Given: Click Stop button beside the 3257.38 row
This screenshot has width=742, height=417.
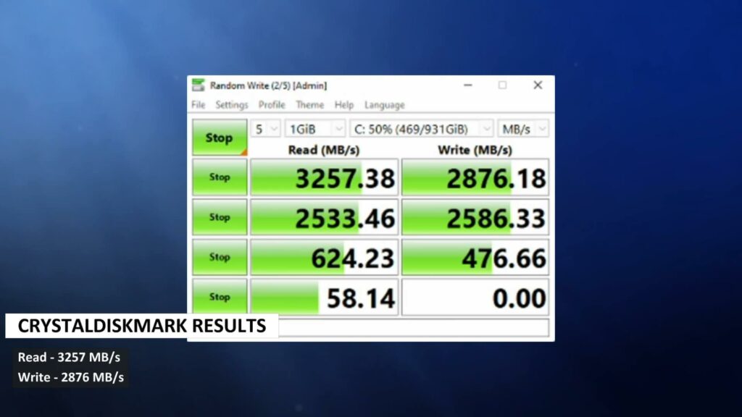Looking at the screenshot, I should click(220, 177).
